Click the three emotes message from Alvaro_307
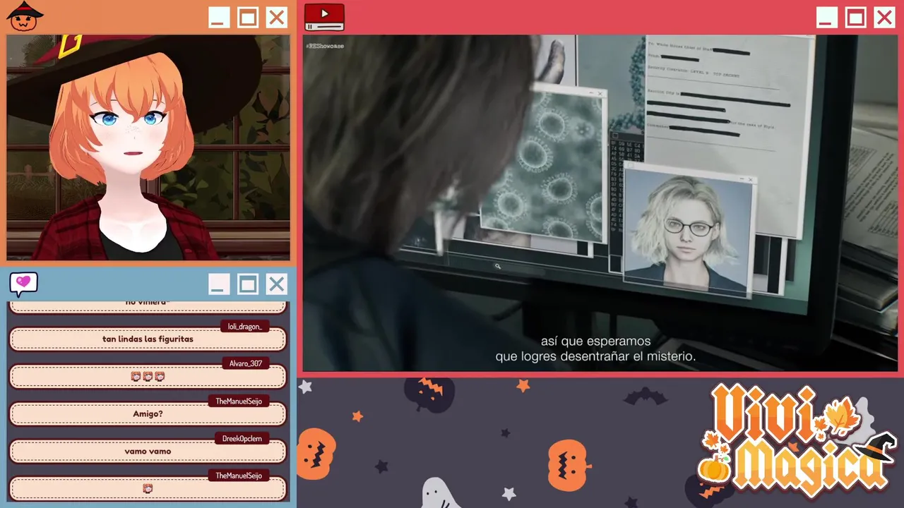904x508 pixels. point(148,377)
